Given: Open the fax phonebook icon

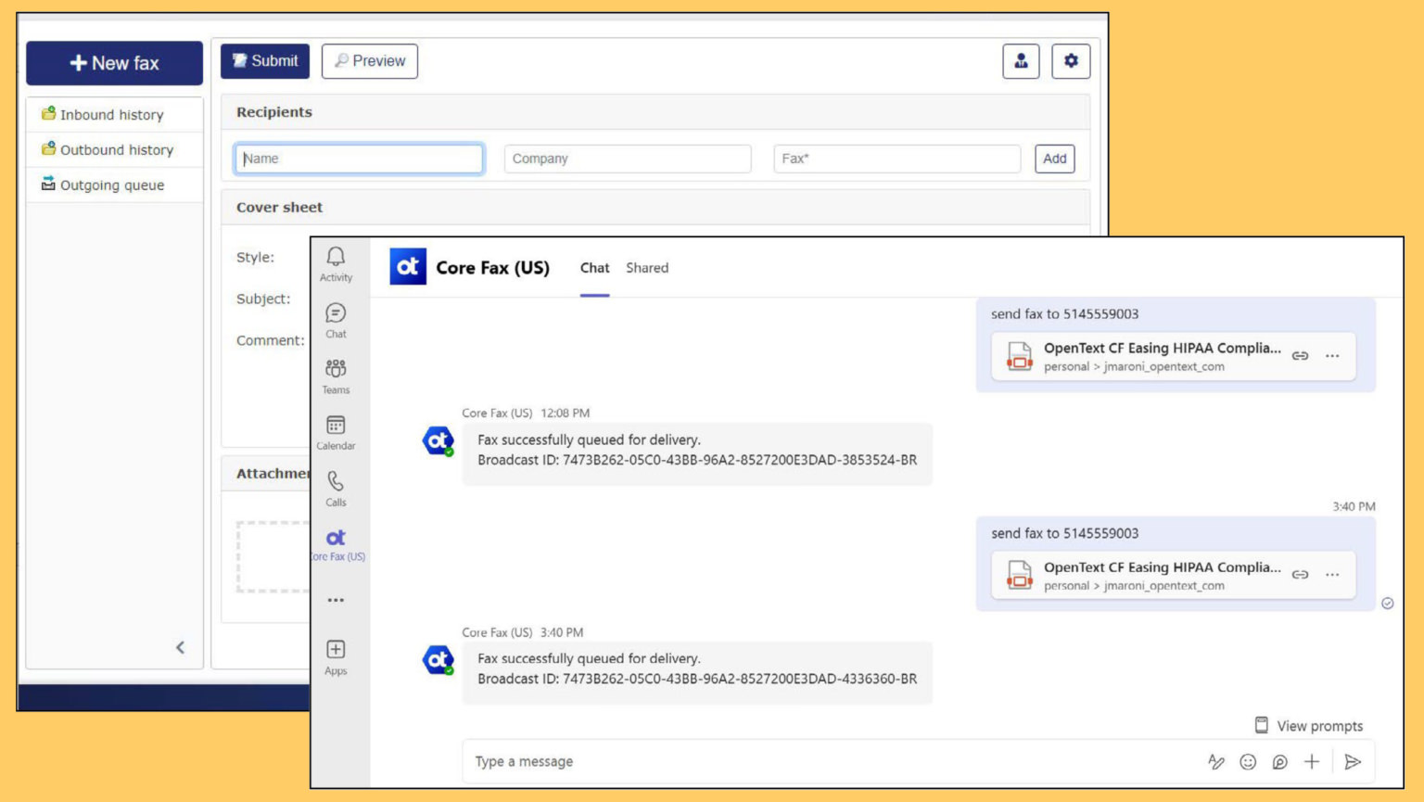Looking at the screenshot, I should [x=1023, y=61].
